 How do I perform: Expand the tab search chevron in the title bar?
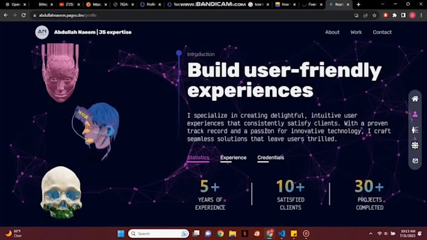point(382,4)
